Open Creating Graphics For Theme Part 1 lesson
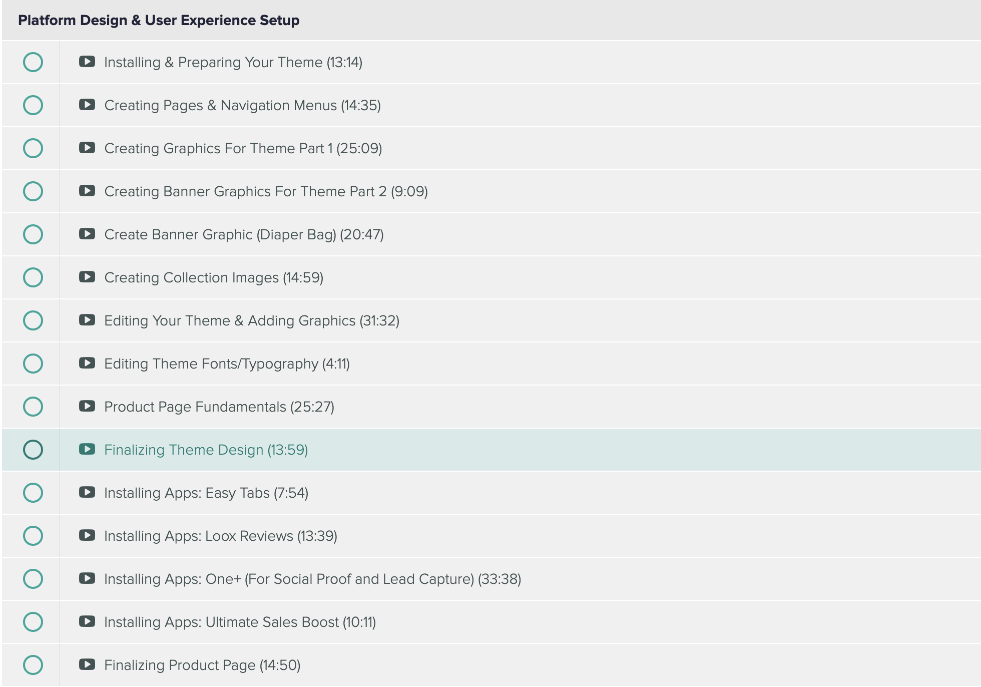The image size is (981, 687). tap(243, 148)
